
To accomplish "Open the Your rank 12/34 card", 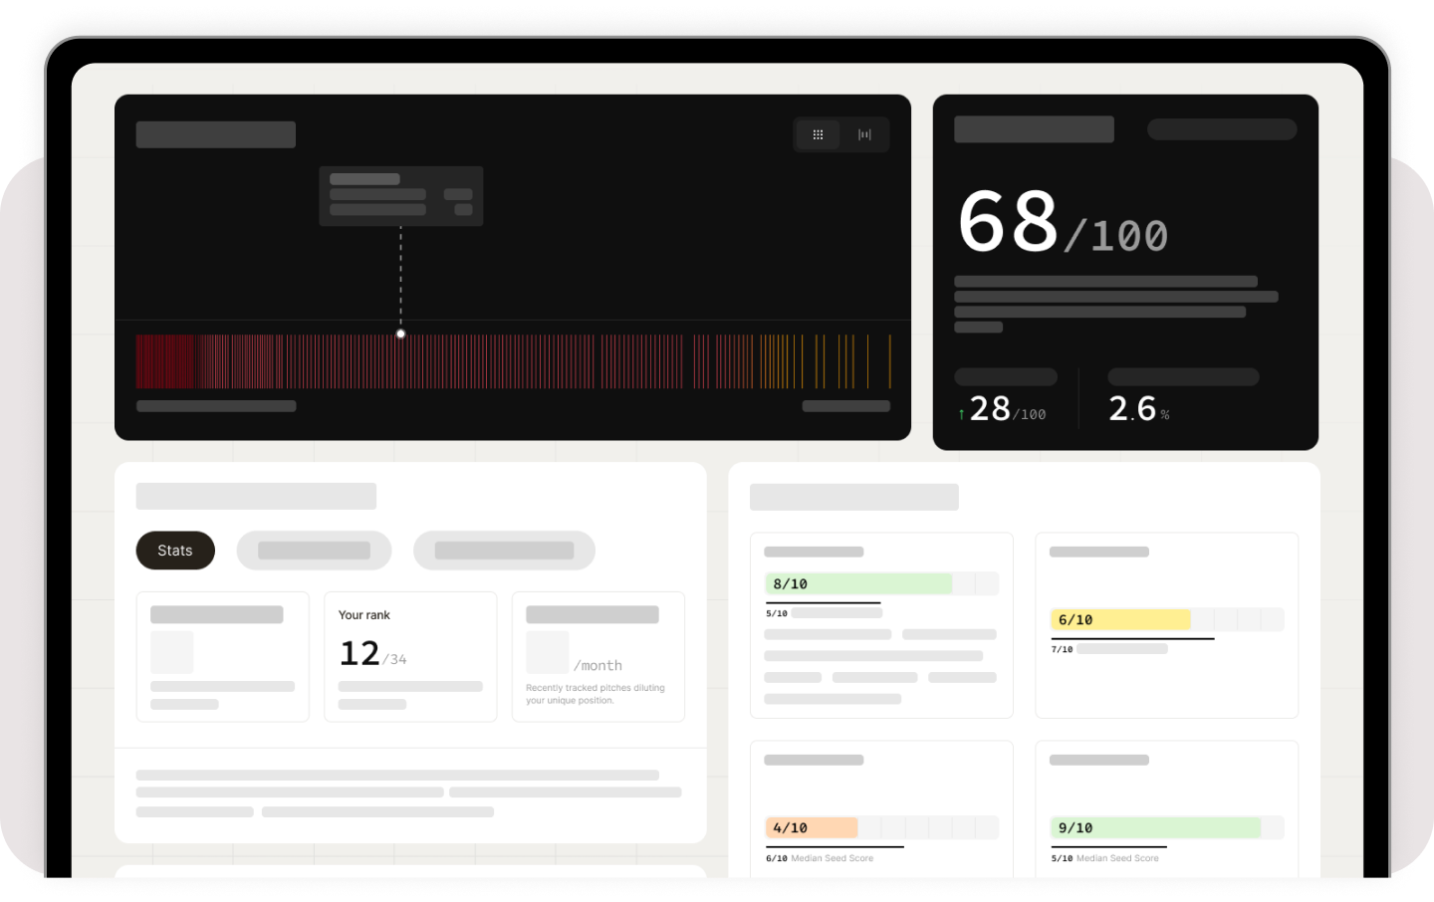I will [410, 656].
